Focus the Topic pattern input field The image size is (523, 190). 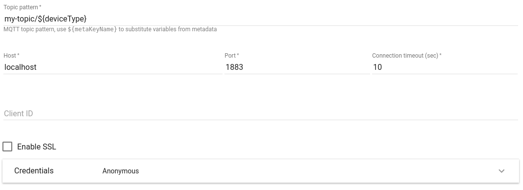click(260, 19)
